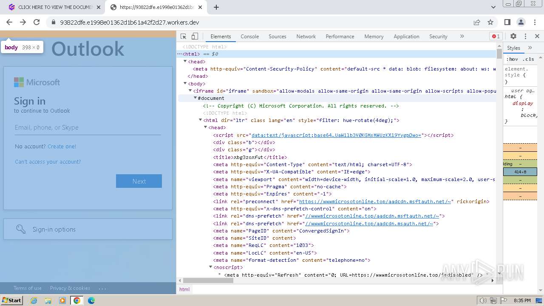Select the meta PageID ConvergedSignIn row
Image resolution: width=544 pixels, height=306 pixels.
pos(281,231)
